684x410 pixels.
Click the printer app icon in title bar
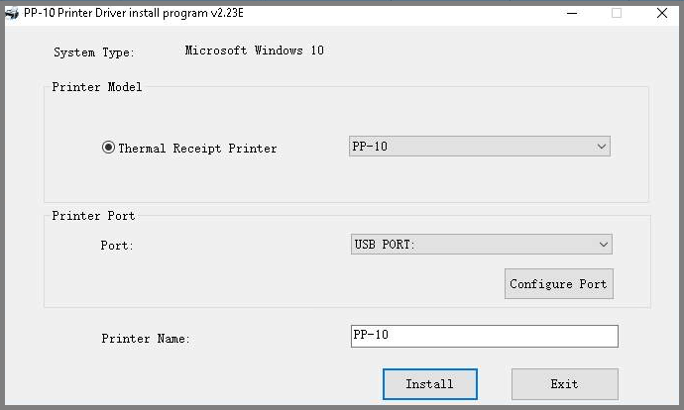12,13
